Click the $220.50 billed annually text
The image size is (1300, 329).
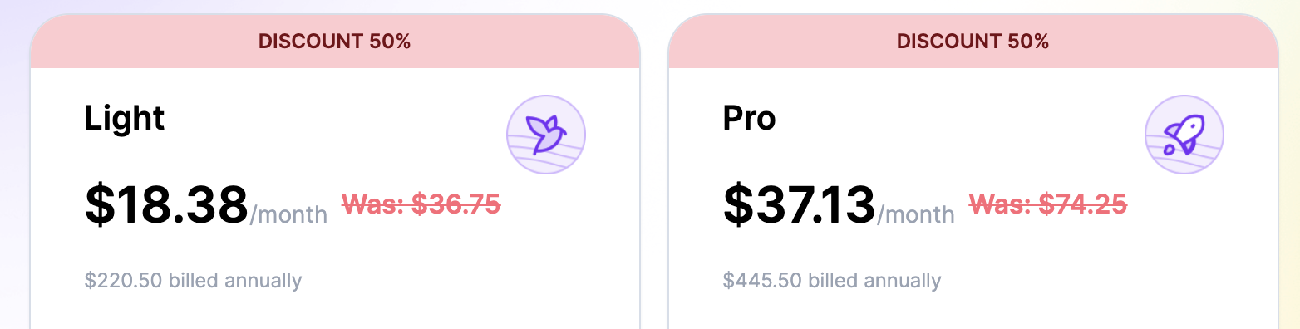193,281
